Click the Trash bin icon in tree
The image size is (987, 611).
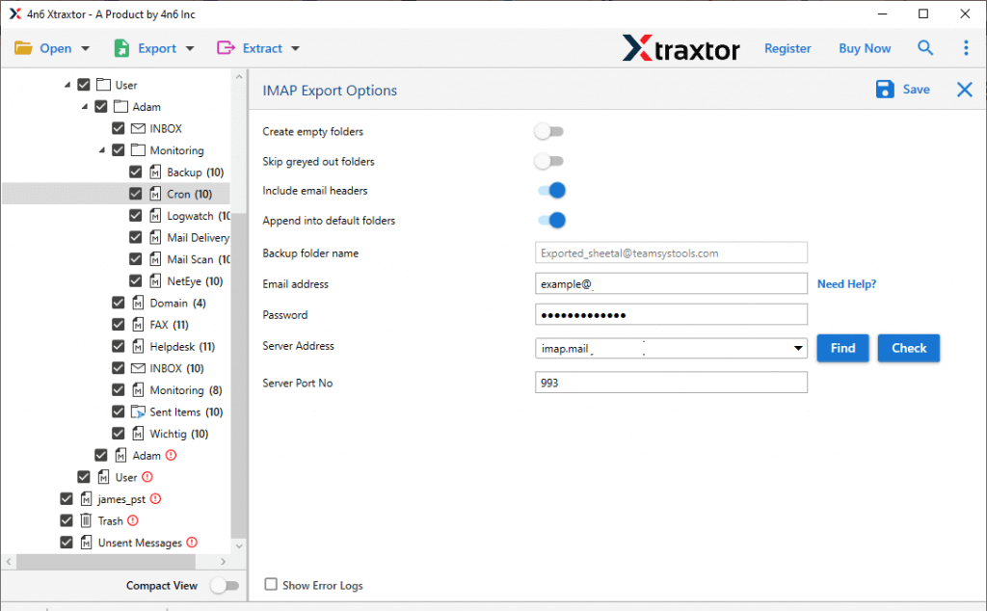(x=86, y=520)
